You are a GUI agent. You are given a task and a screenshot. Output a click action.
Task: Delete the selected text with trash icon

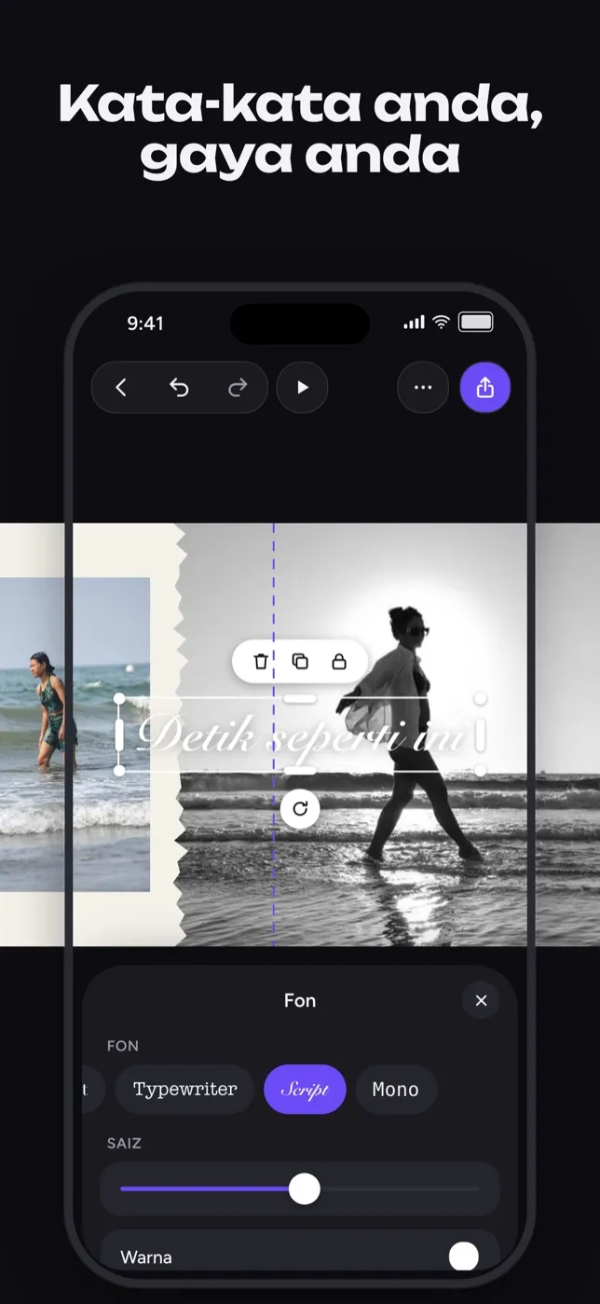261,662
